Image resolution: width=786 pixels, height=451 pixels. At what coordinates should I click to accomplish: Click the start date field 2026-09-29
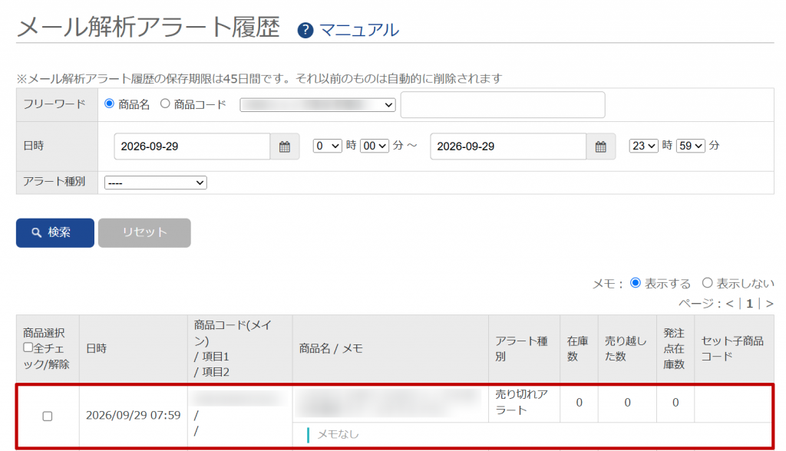(x=192, y=146)
